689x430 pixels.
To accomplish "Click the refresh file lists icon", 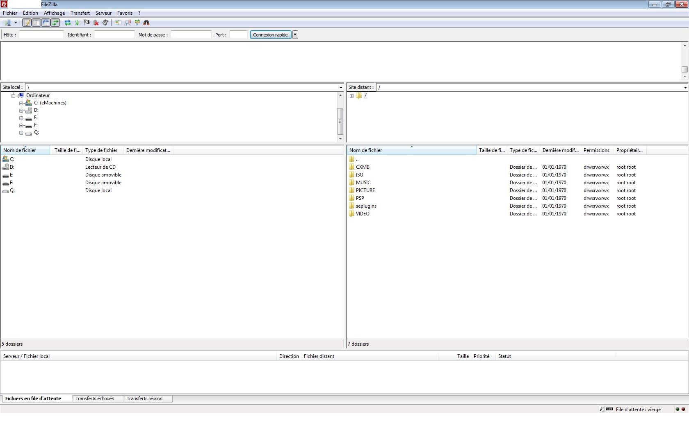I will [68, 23].
